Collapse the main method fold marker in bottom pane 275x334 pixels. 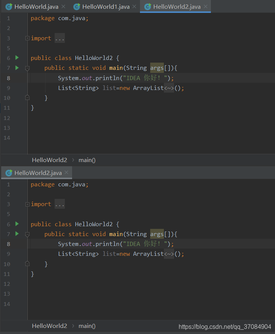pyautogui.click(x=27, y=235)
